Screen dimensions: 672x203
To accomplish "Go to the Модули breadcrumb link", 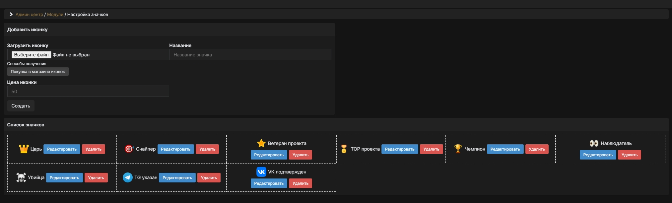I will (55, 15).
